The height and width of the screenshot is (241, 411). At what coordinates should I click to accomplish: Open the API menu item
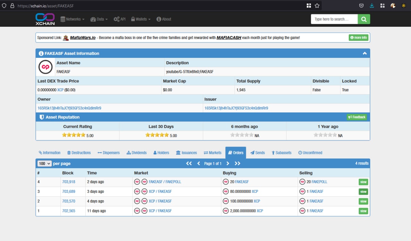click(x=119, y=19)
